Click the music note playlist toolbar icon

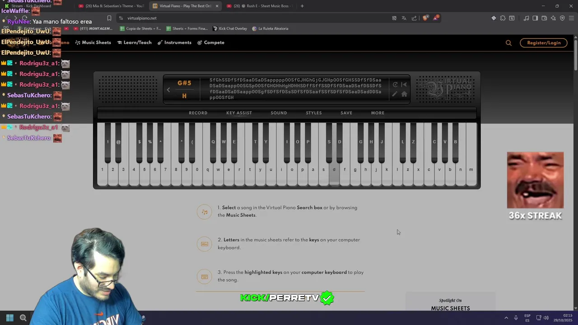tap(526, 18)
